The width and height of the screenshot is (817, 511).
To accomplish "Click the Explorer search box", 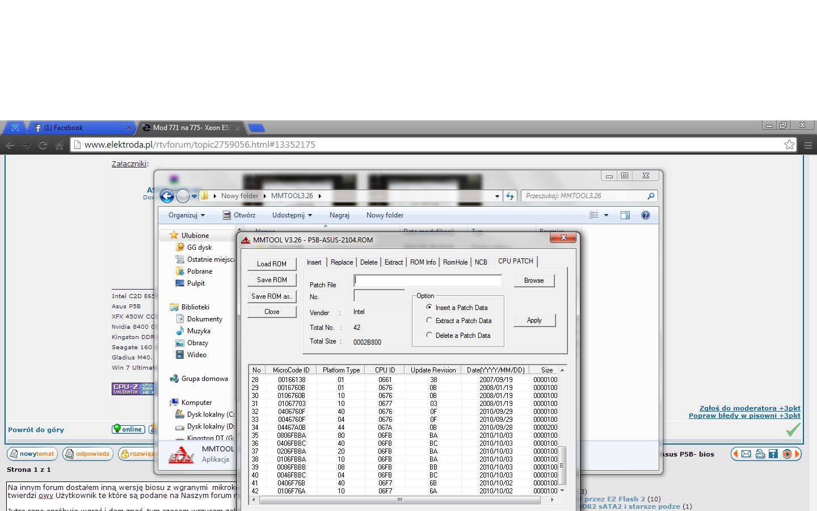I will 589,196.
